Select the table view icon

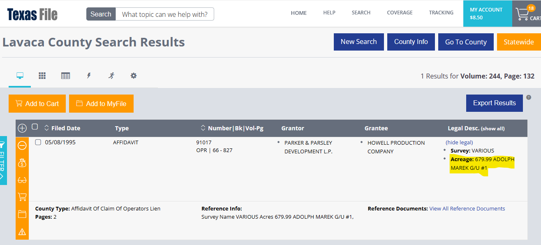click(65, 76)
